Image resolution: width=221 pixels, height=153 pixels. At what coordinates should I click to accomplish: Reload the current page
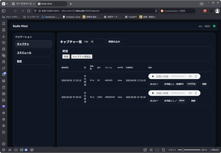point(29,11)
